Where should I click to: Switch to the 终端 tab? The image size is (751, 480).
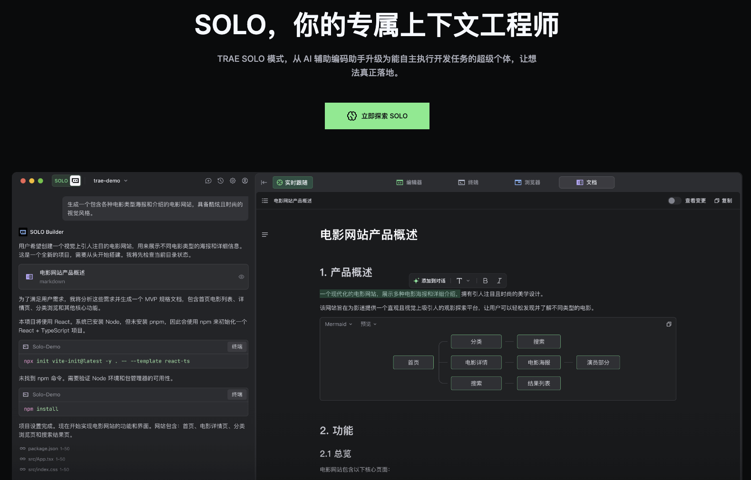468,182
